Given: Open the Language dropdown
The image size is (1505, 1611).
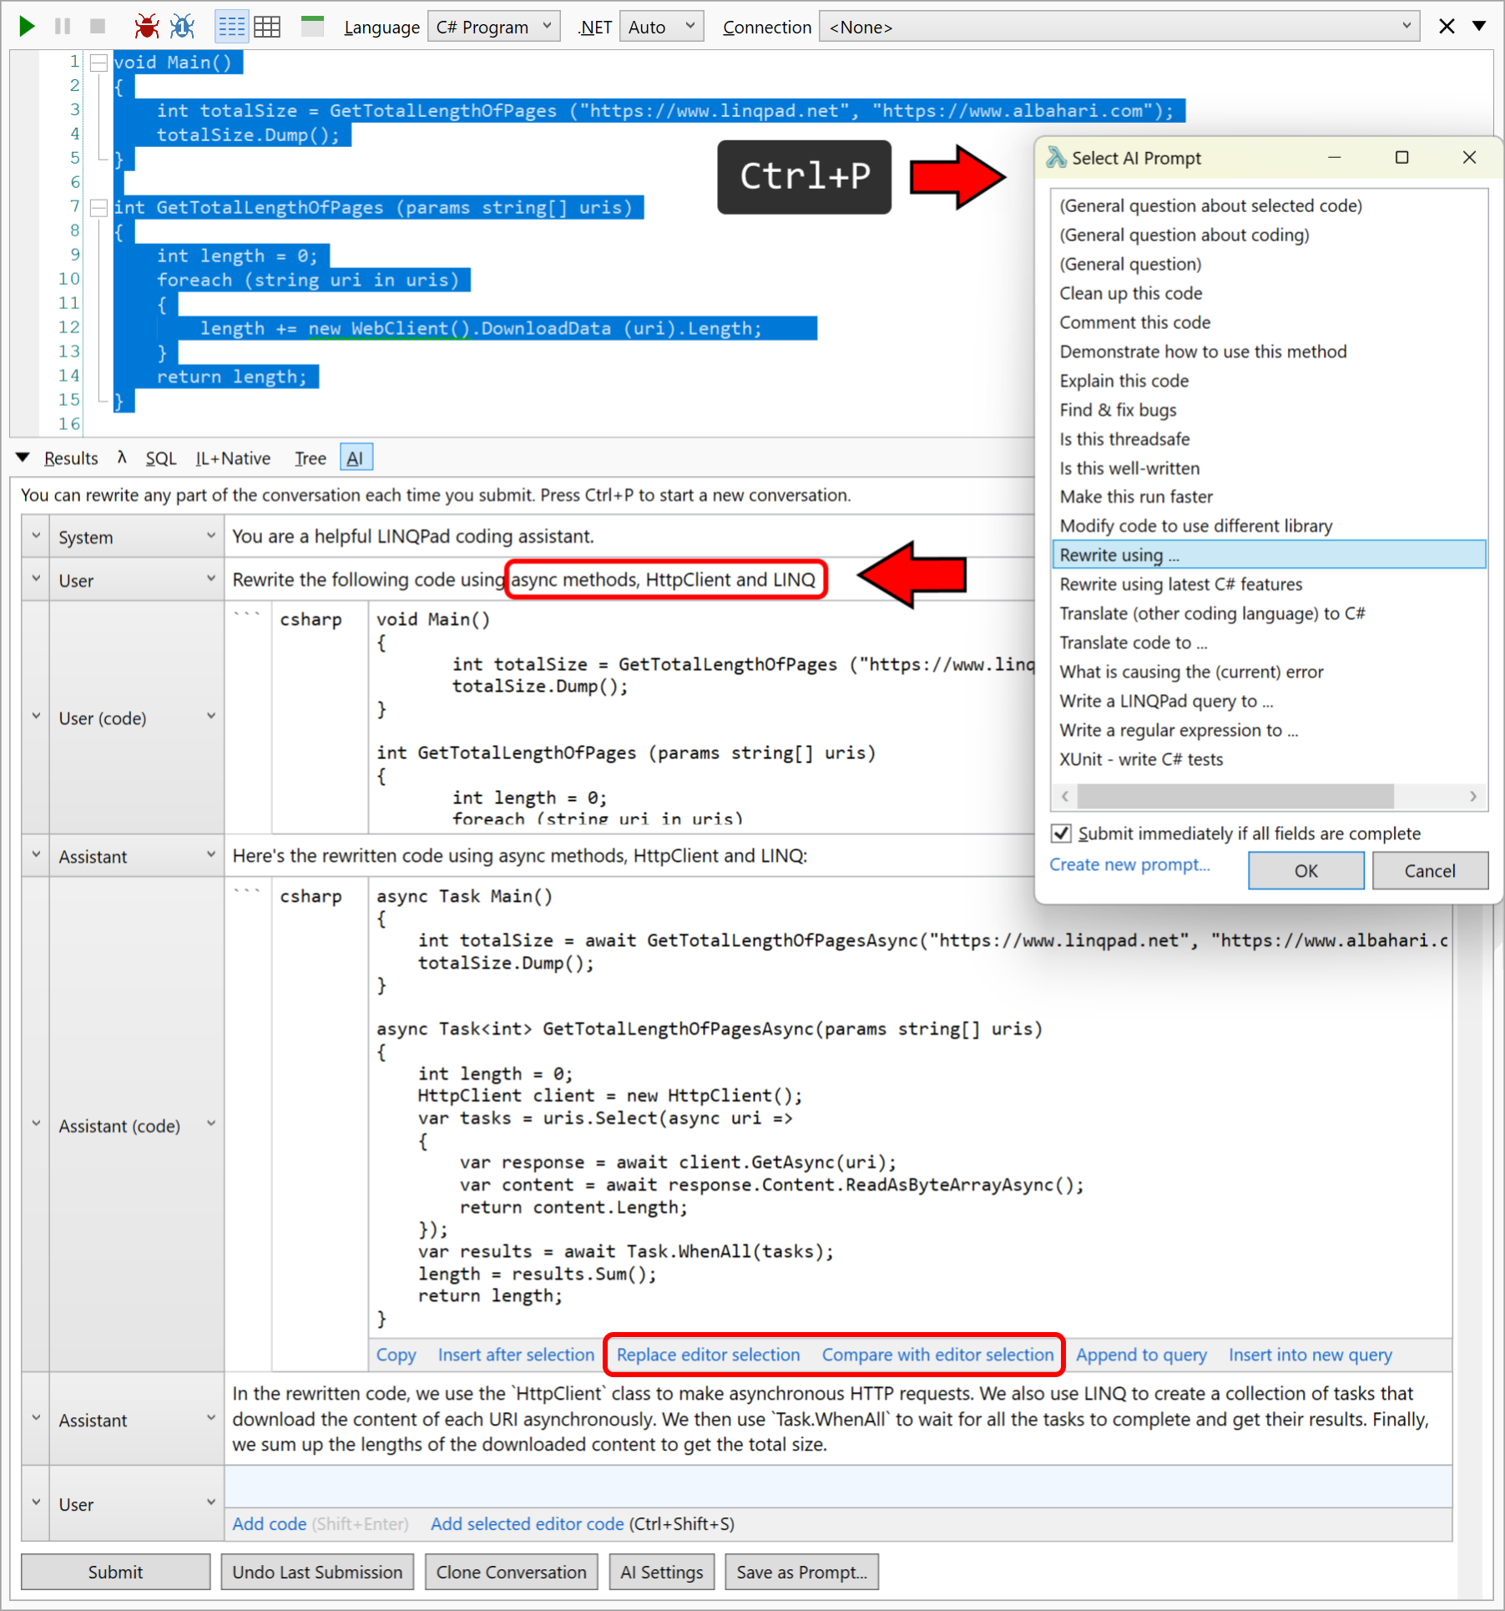Looking at the screenshot, I should coord(493,27).
